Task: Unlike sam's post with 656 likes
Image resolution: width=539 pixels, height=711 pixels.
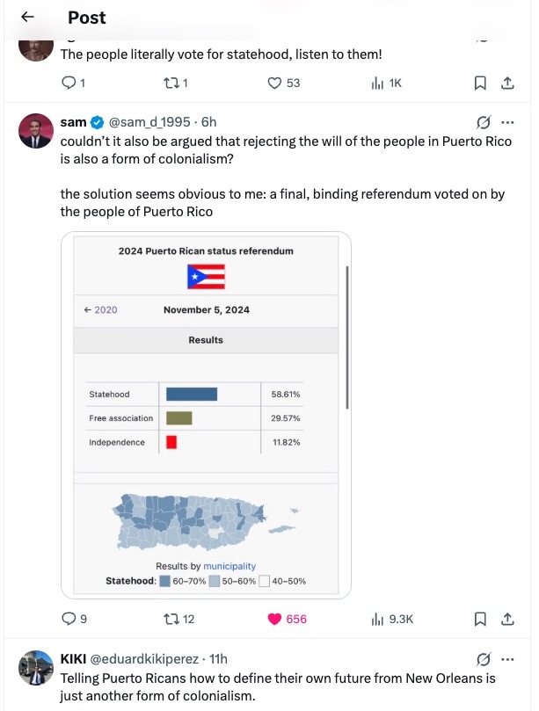Action: (x=275, y=619)
